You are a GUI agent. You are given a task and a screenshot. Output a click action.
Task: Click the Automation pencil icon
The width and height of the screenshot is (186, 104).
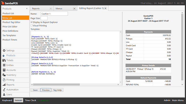4,89
